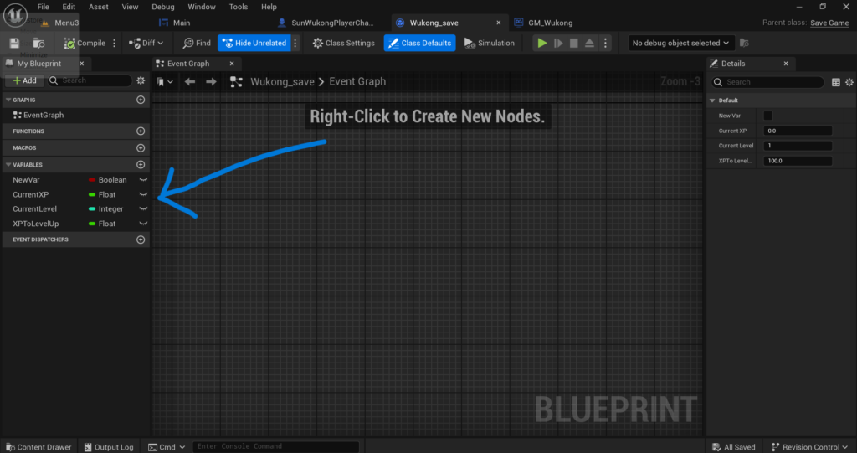Click the debug object locate icon
Image resolution: width=857 pixels, height=453 pixels.
coord(744,44)
